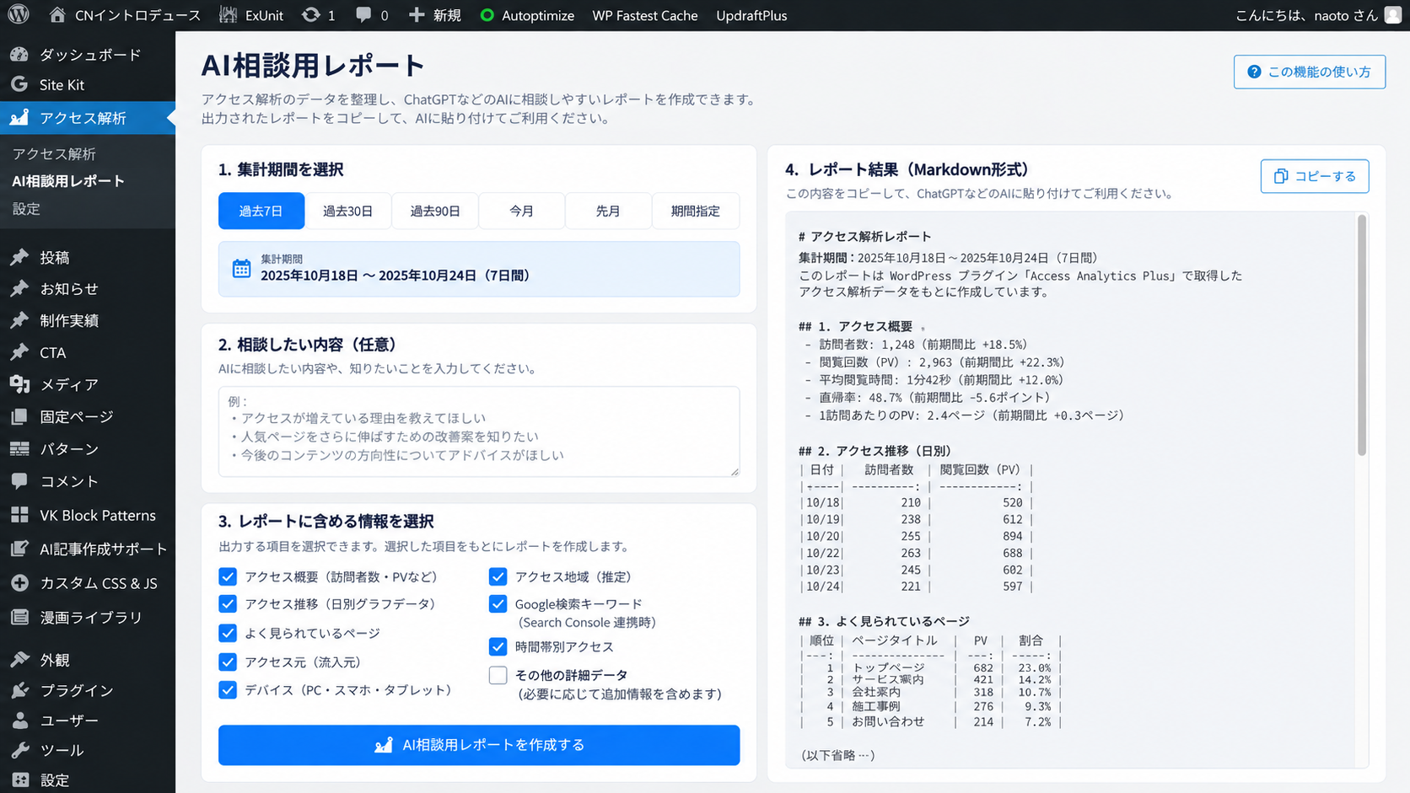This screenshot has height=793, width=1410.
Task: Open the ExUnit admin bar icon
Action: pyautogui.click(x=228, y=15)
